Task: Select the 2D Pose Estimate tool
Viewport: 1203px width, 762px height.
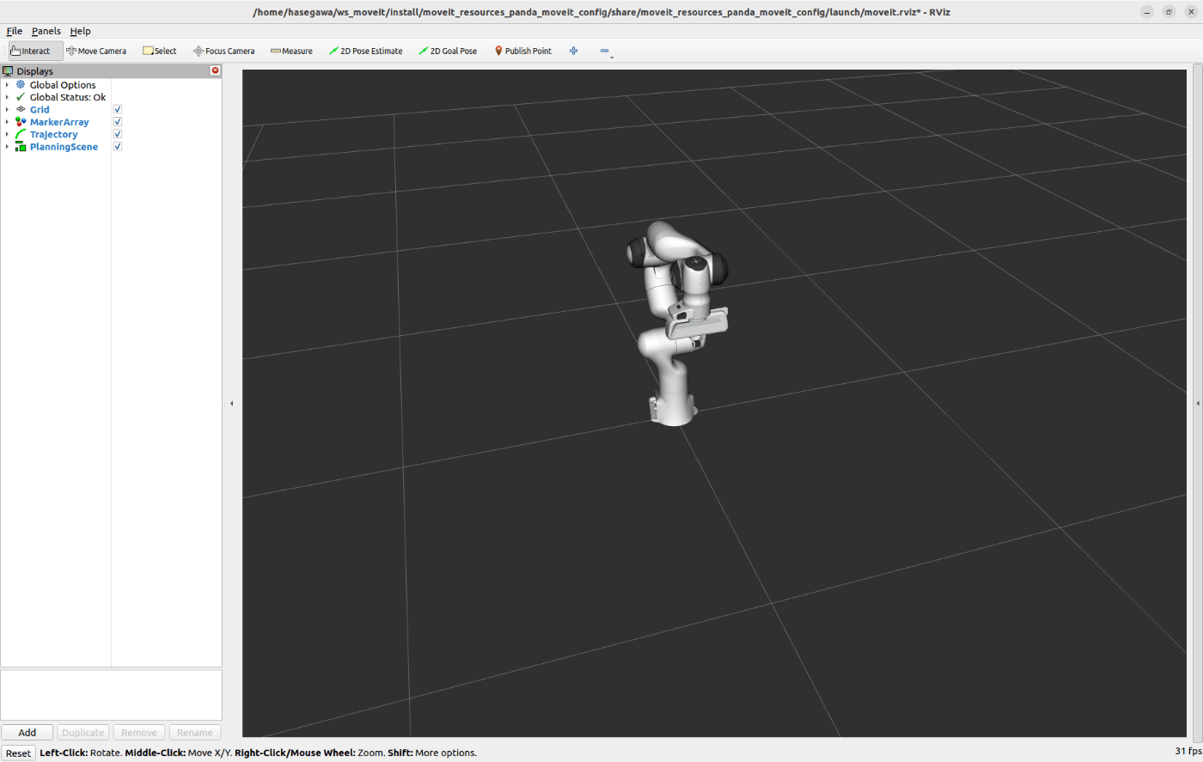Action: pos(365,51)
